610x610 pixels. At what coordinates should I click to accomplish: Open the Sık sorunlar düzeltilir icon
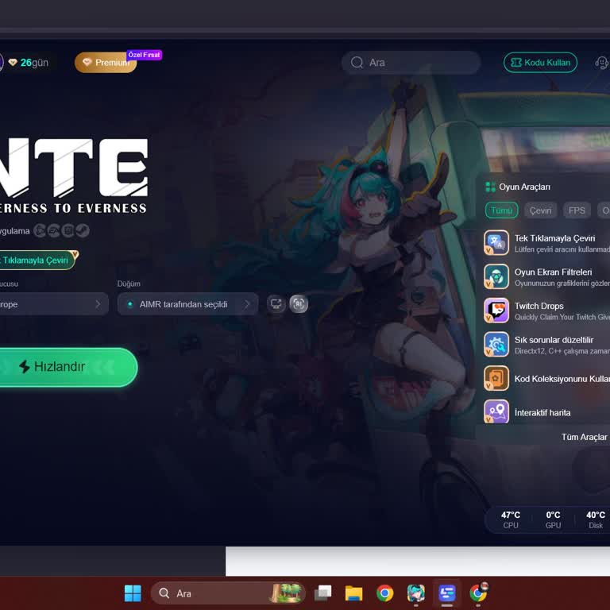click(x=496, y=344)
